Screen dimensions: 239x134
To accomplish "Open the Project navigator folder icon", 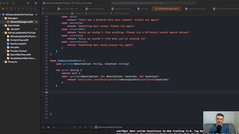I will 3,9.
